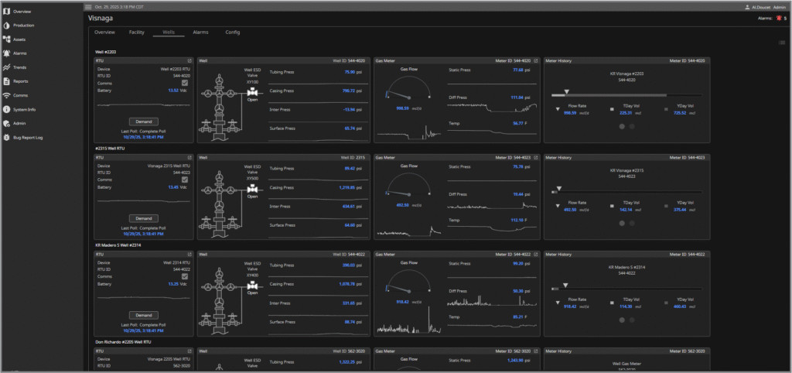
Task: Open the list view options icon at right
Action: (x=782, y=43)
